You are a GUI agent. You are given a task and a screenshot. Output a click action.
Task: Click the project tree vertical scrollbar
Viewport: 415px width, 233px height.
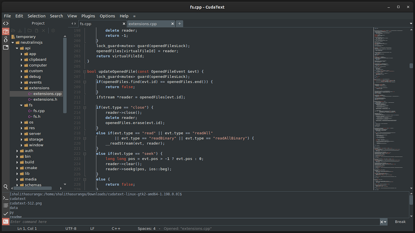pyautogui.click(x=65, y=75)
